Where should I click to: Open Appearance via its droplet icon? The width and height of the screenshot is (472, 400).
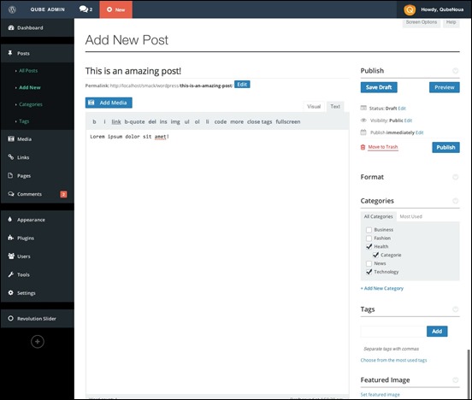tap(10, 219)
